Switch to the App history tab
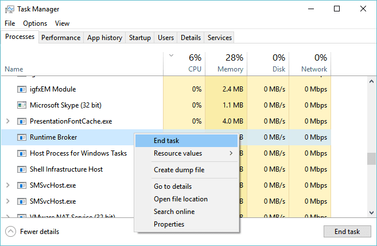The width and height of the screenshot is (377, 246). [104, 38]
